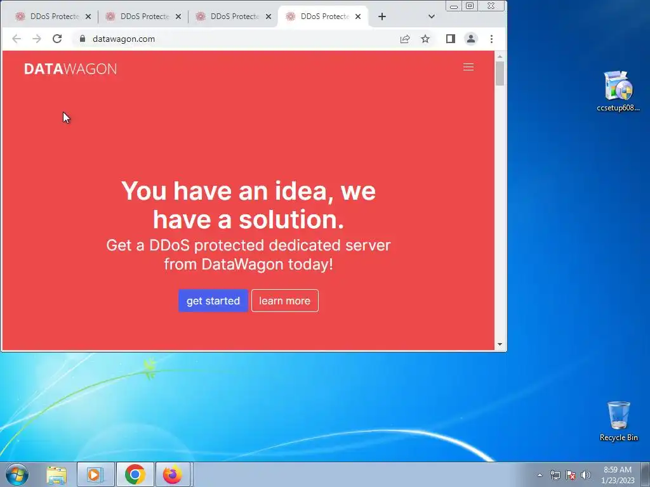Click the browser back arrow
This screenshot has height=487, width=650.
point(17,39)
